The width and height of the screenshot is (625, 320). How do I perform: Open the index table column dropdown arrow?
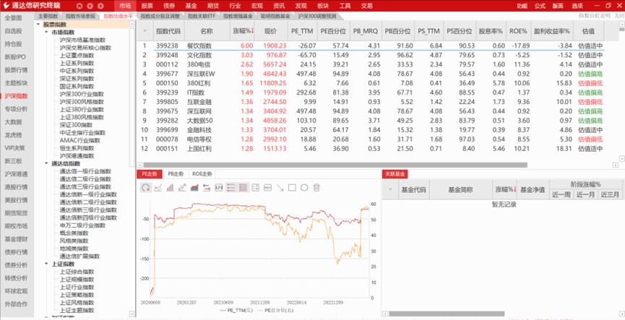(x=145, y=31)
